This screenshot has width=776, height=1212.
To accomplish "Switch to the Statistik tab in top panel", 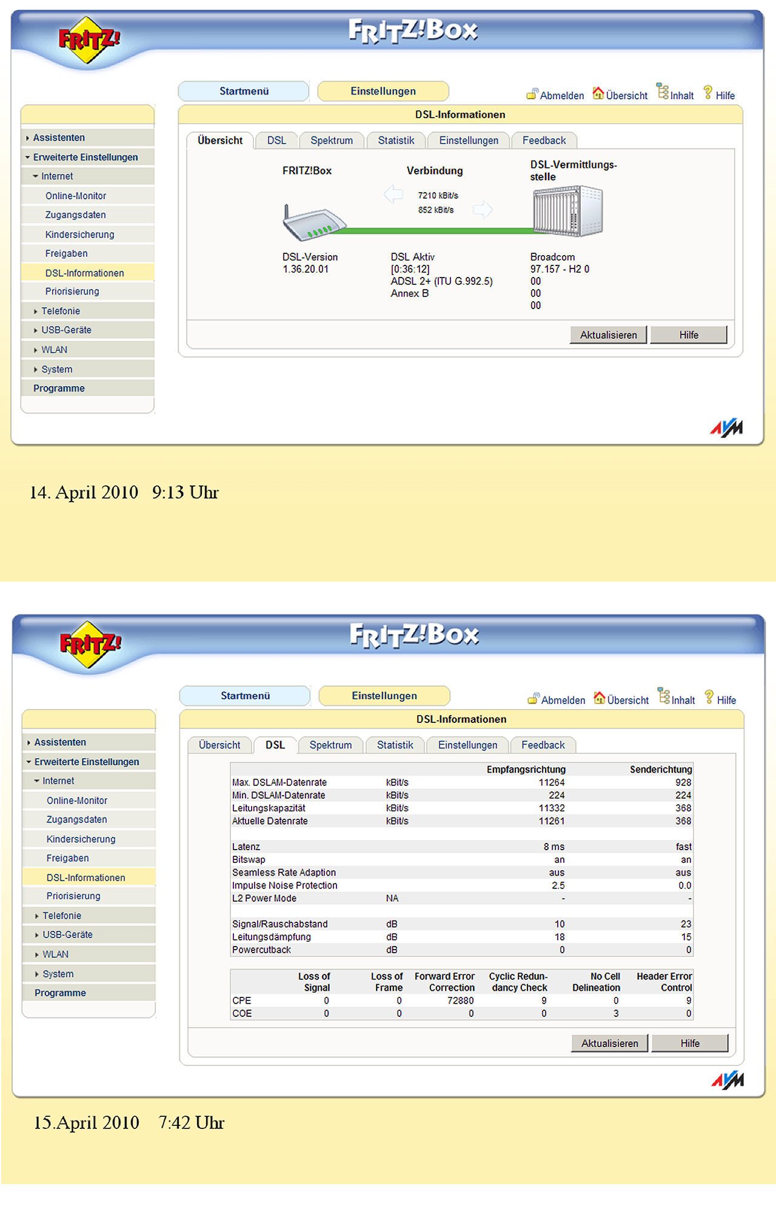I will [x=396, y=141].
